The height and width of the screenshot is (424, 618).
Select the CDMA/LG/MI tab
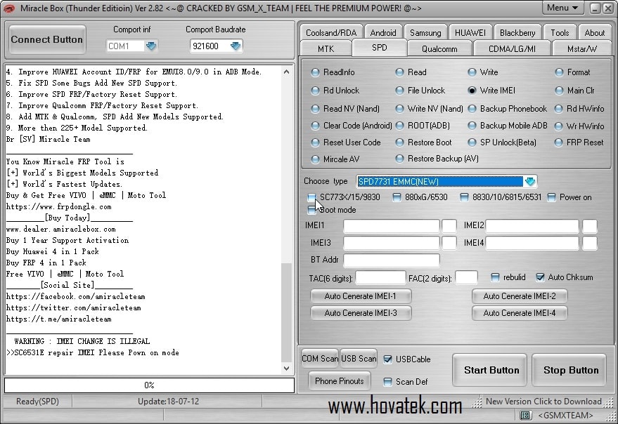[512, 49]
